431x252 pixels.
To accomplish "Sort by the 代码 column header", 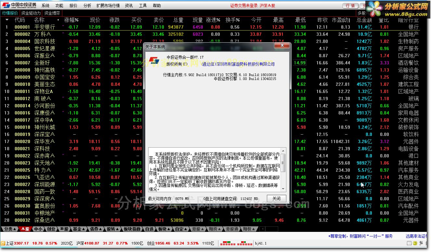I will click(20, 20).
